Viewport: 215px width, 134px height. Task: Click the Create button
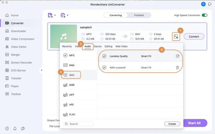click(x=172, y=124)
